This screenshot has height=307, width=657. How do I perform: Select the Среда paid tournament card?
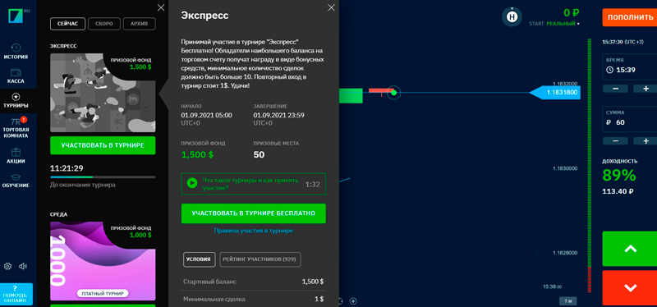[103, 261]
